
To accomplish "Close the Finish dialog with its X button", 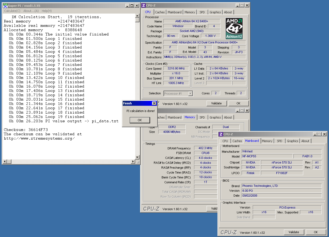I will 154,103.
